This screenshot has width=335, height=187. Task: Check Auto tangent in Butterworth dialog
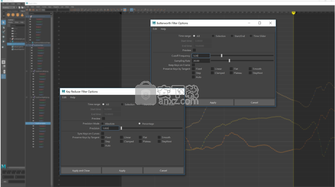pyautogui.click(x=193, y=77)
